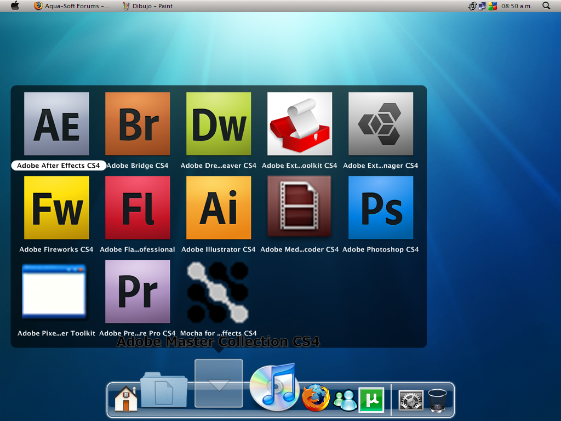The image size is (561, 421).
Task: Click the Adobe Ext...oolkit CS4 label
Action: pos(300,166)
